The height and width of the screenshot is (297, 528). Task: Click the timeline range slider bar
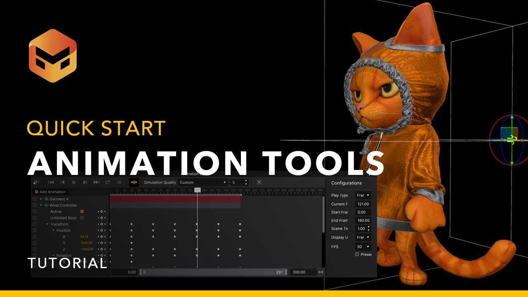[x=213, y=272]
